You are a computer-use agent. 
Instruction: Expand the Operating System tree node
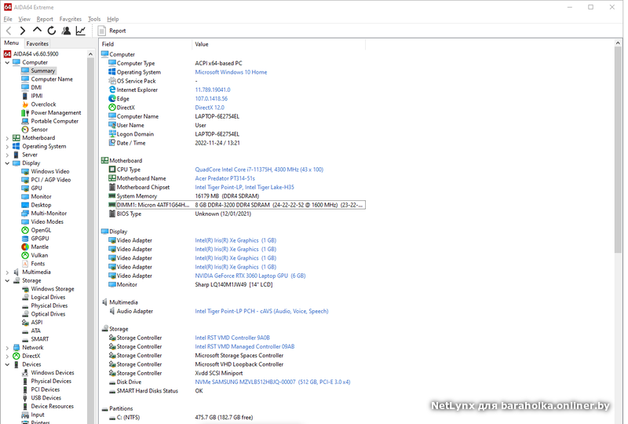click(7, 146)
